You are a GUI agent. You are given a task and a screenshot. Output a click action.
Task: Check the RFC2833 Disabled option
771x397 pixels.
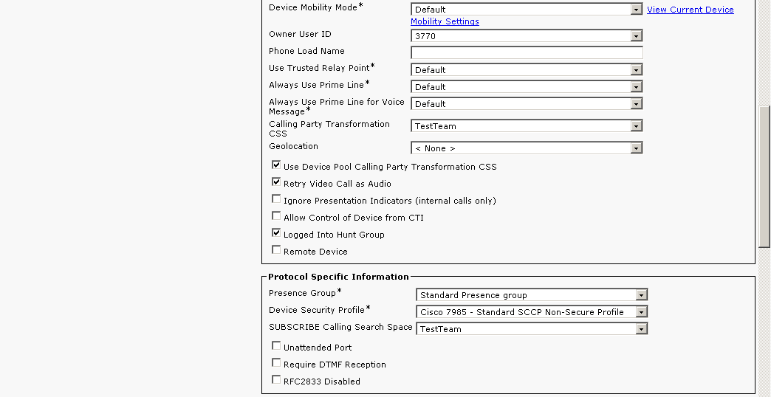(276, 381)
